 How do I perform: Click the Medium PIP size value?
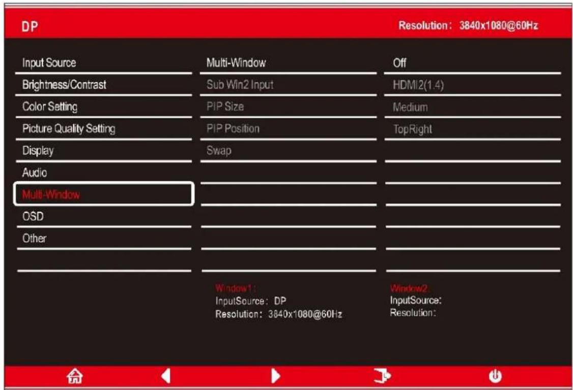tap(473, 107)
